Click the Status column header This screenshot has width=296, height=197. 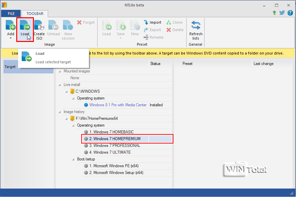155,64
